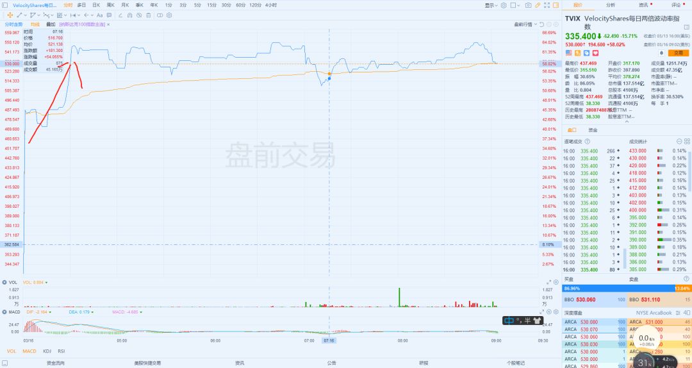The height and width of the screenshot is (368, 692).
Task: Toggle the magnet snap drawing tool
Action: [x=129, y=15]
